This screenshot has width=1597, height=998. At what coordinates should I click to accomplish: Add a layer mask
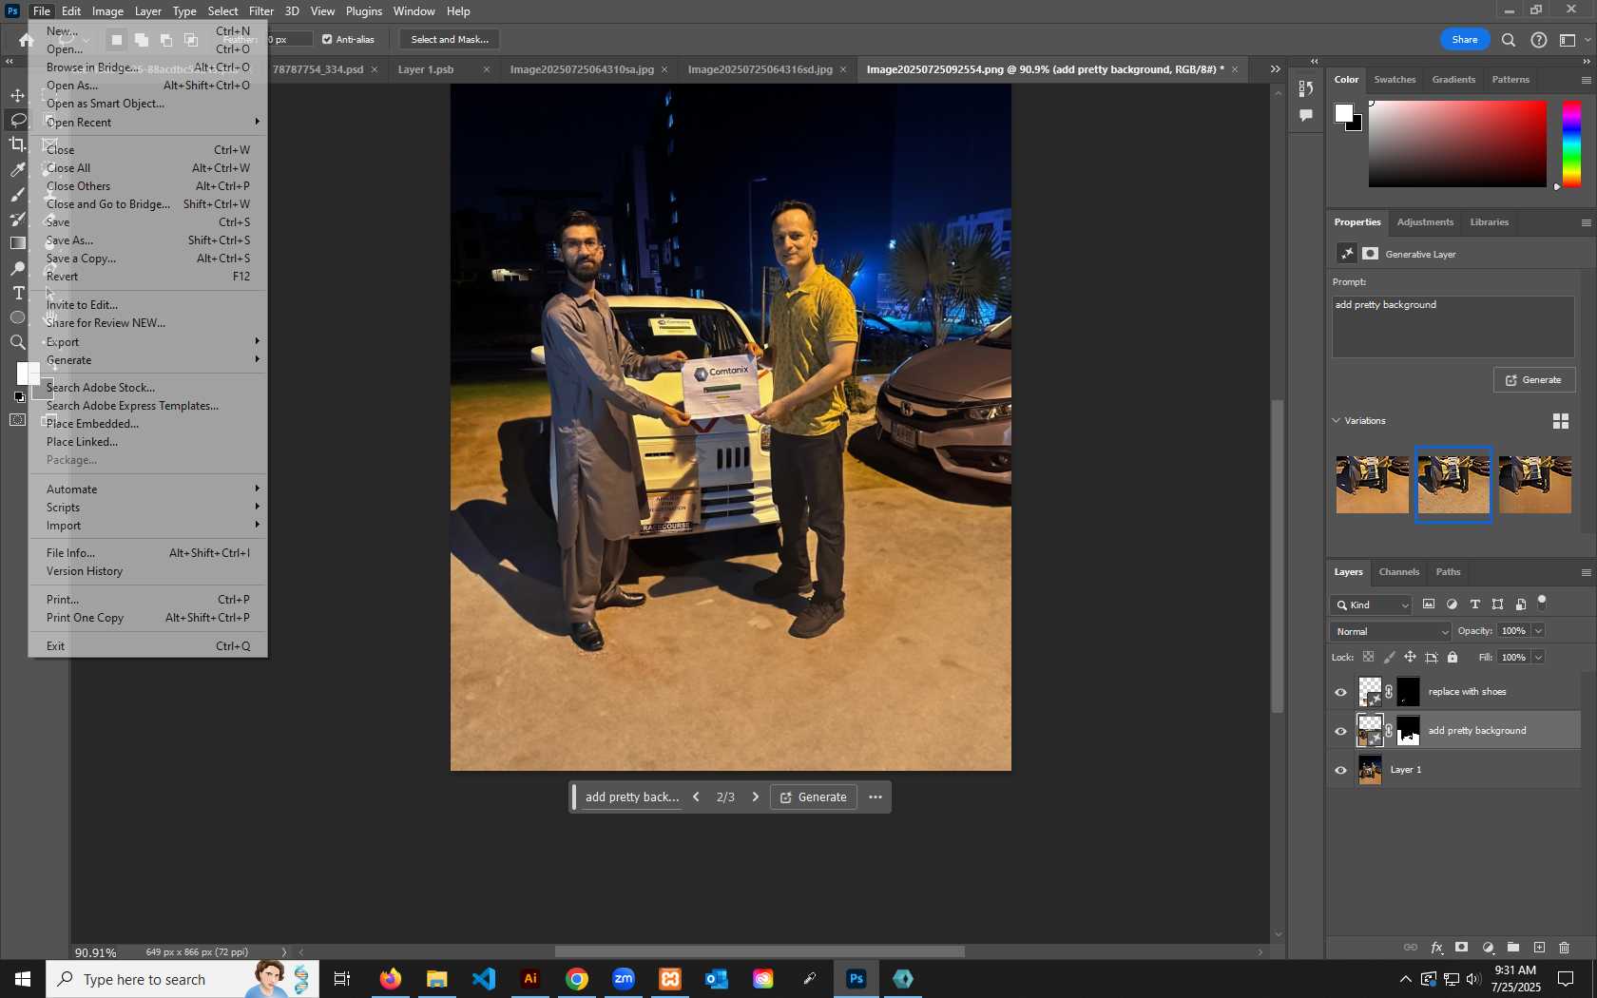click(1462, 948)
